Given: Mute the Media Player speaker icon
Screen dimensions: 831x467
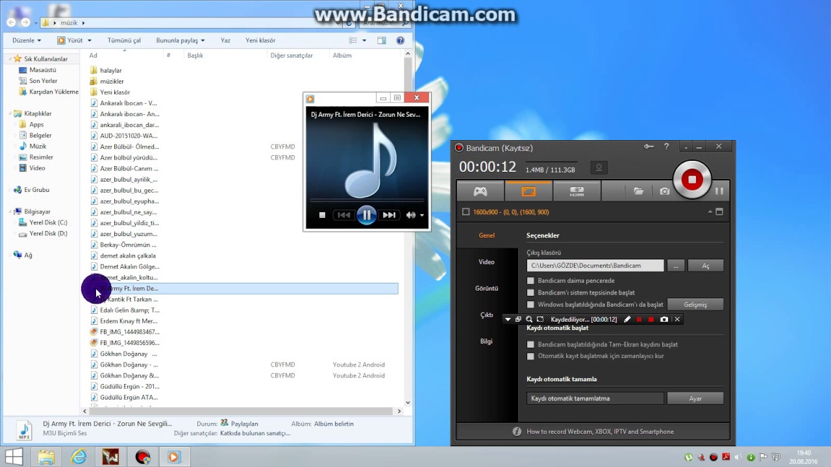Looking at the screenshot, I should click(x=410, y=215).
